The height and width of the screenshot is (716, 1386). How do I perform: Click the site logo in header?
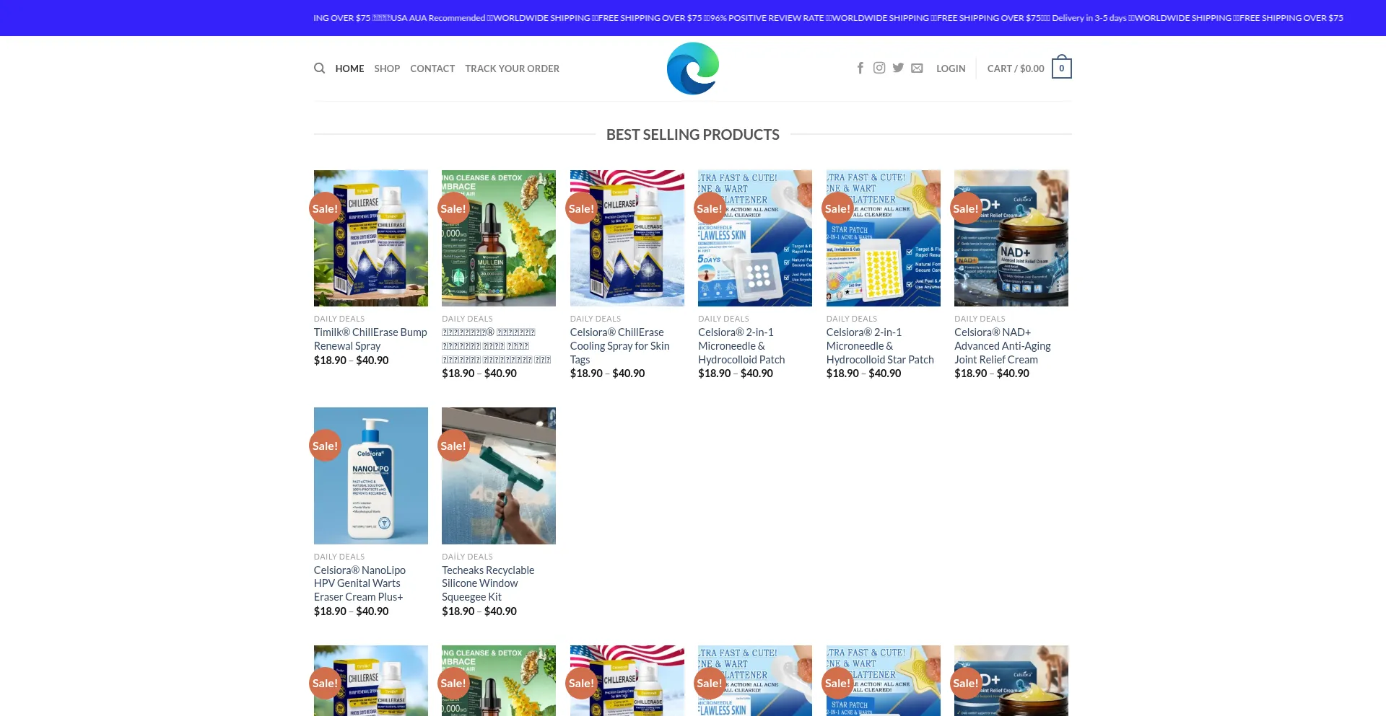click(x=693, y=68)
